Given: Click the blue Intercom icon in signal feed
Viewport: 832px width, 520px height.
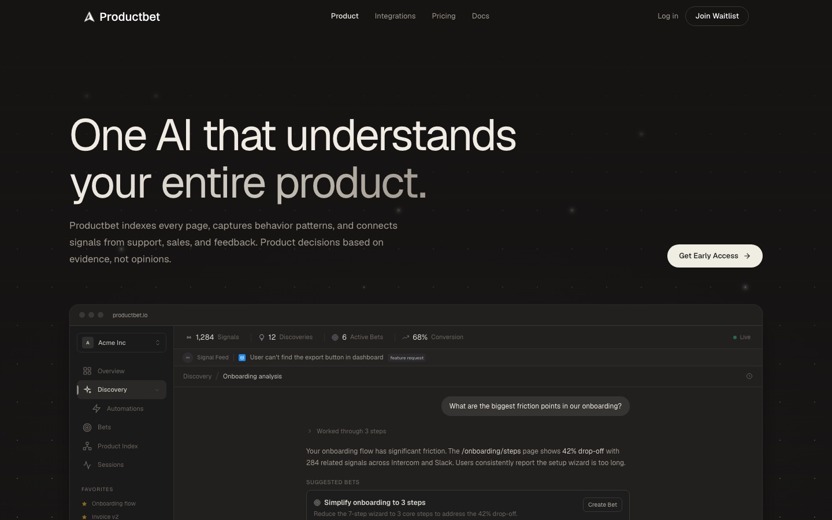Looking at the screenshot, I should (x=242, y=358).
